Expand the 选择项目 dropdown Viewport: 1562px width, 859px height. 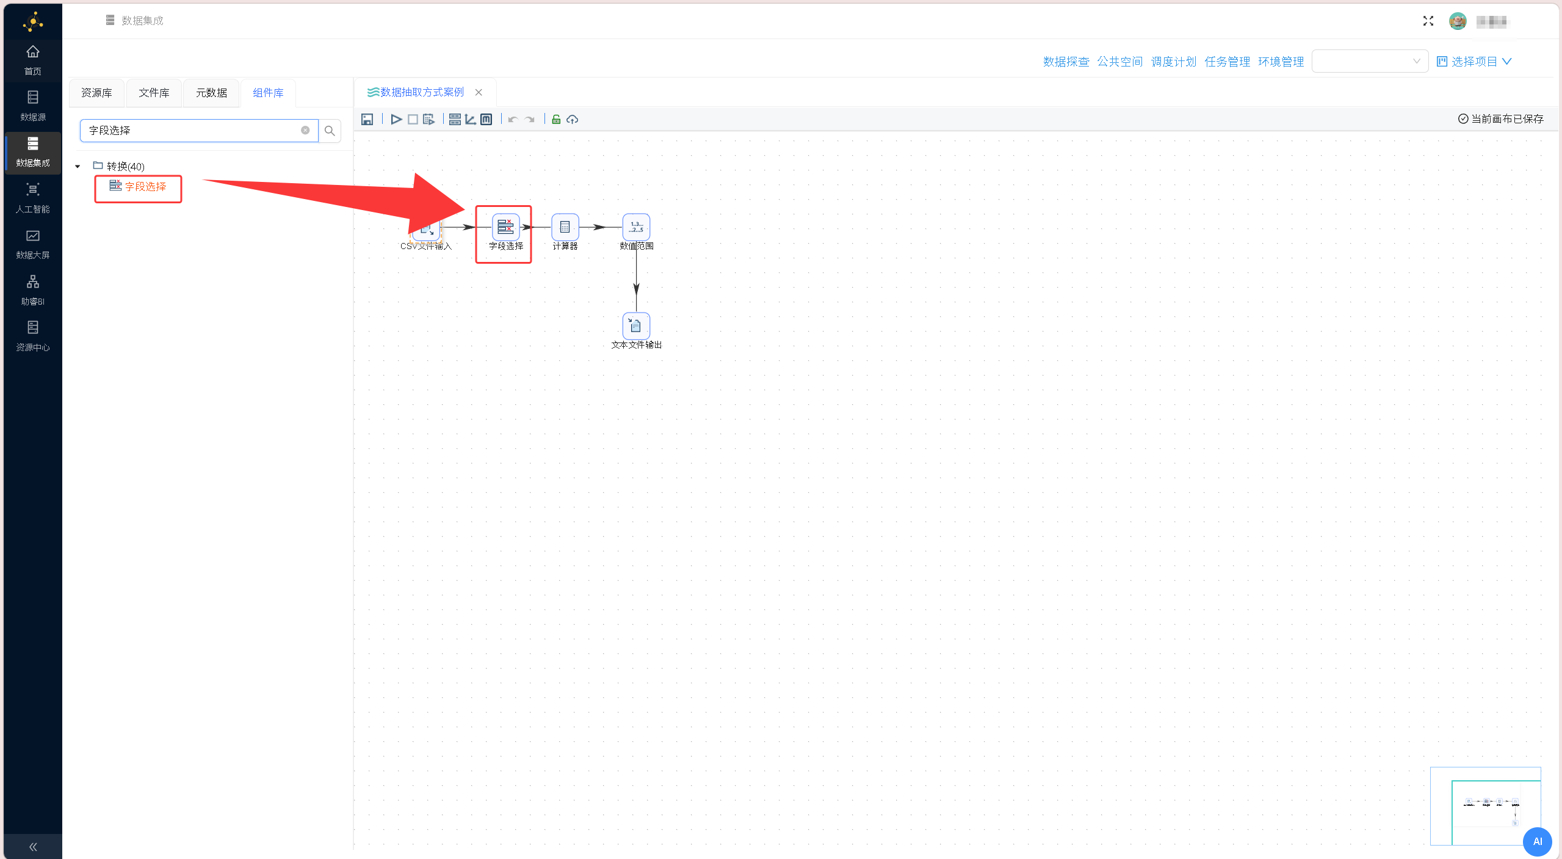tap(1473, 62)
